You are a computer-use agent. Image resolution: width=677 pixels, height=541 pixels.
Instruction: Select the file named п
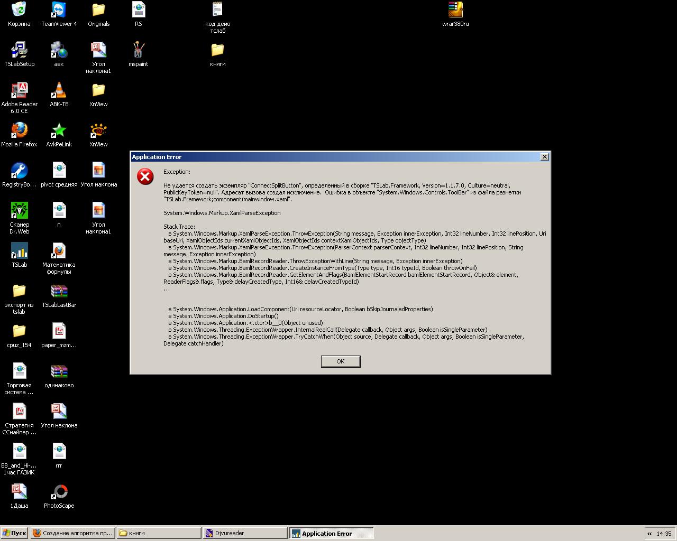[x=59, y=215]
